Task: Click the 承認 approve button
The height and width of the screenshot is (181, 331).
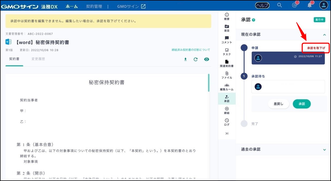Action: click(x=302, y=104)
